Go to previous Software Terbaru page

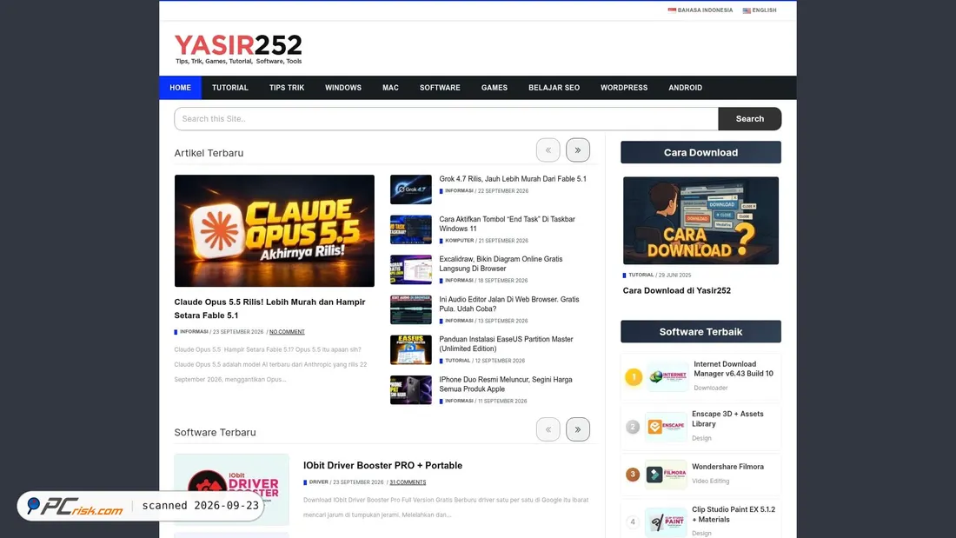(548, 429)
